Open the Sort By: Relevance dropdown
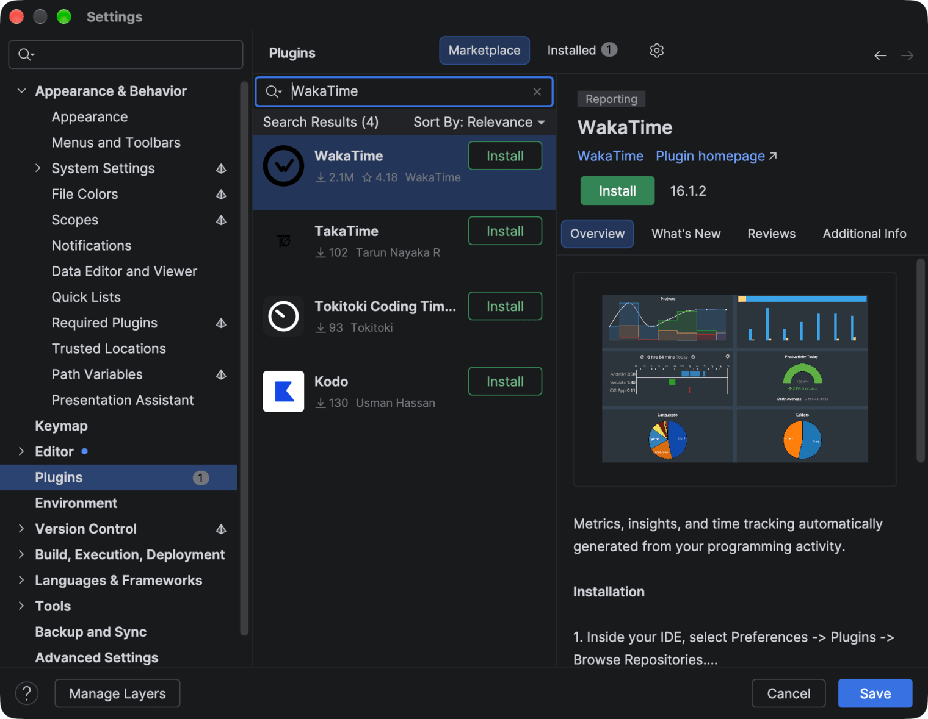Viewport: 928px width, 719px height. tap(479, 122)
